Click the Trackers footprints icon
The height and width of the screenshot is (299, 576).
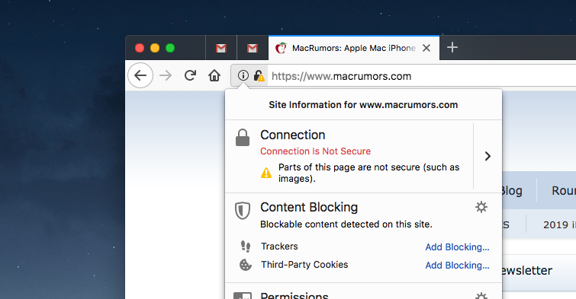point(246,247)
